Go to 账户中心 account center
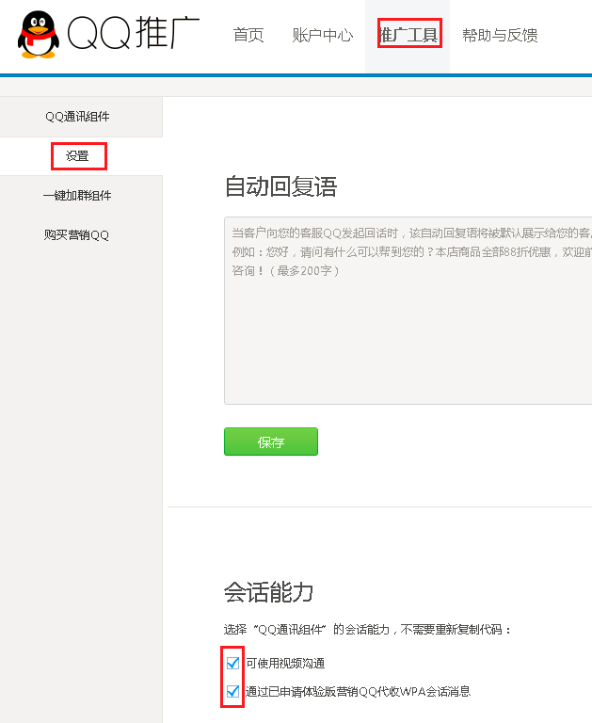 pos(323,35)
